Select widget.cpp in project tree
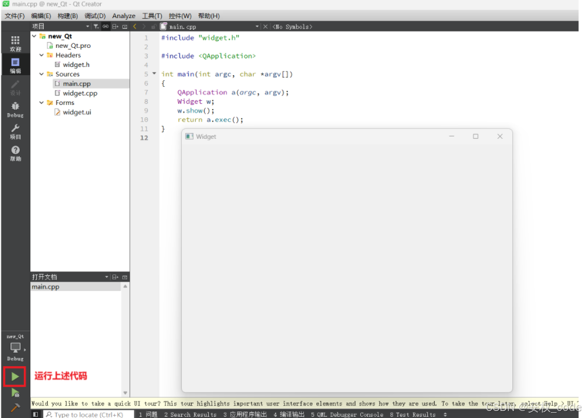Image resolution: width=584 pixels, height=418 pixels. (80, 93)
